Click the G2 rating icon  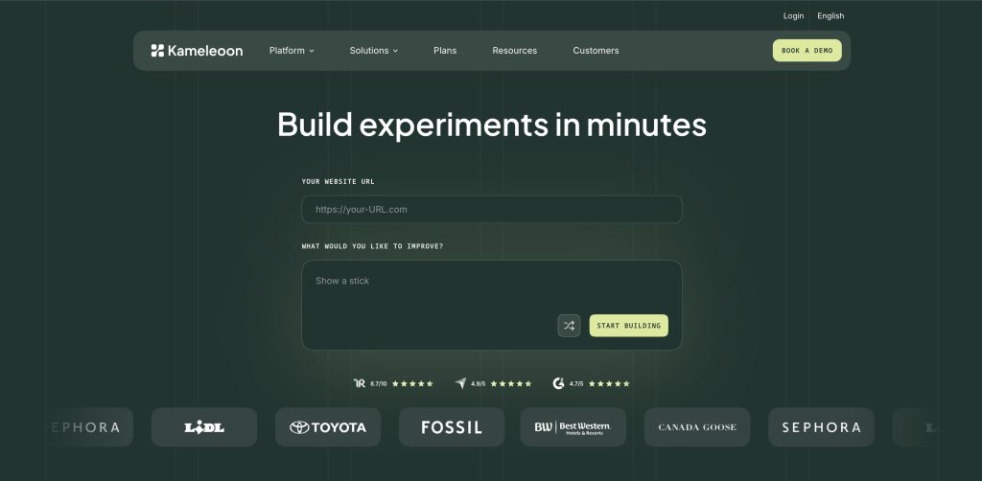pyautogui.click(x=559, y=383)
